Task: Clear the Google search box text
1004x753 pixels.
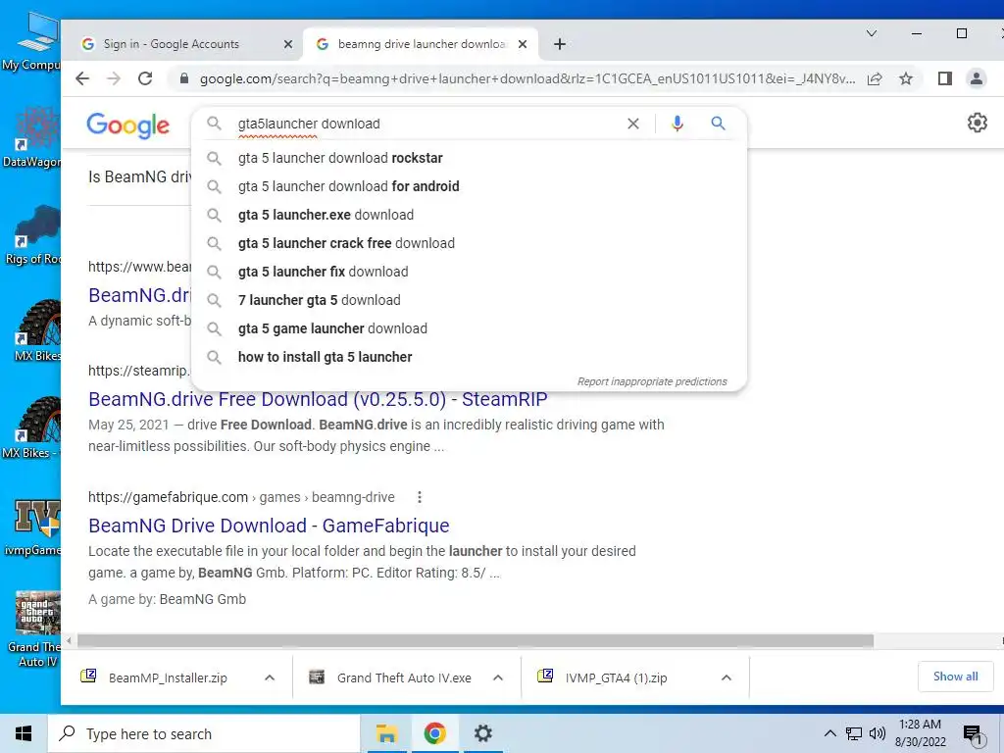Action: tap(633, 124)
